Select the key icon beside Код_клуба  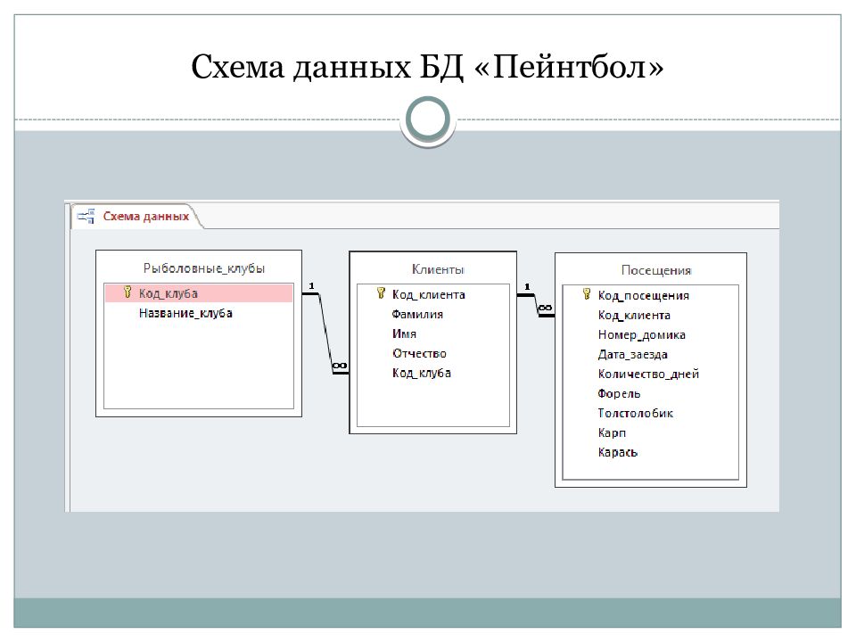(x=128, y=292)
